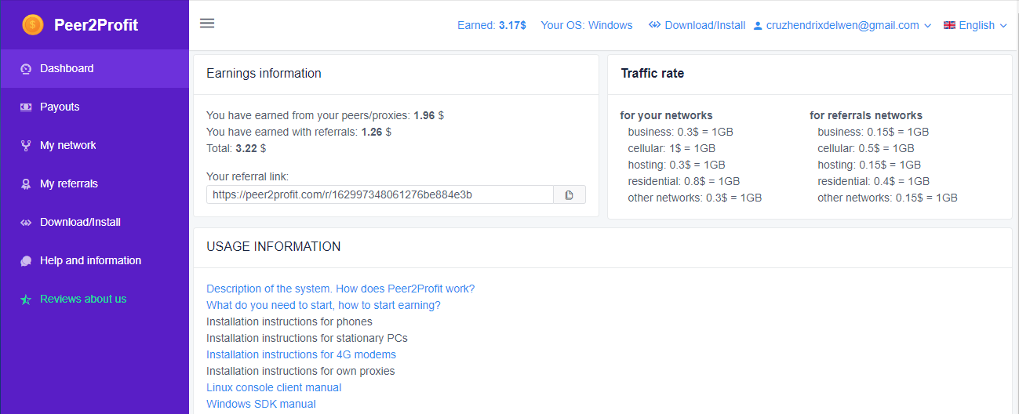Image resolution: width=1019 pixels, height=414 pixels.
Task: Click peers/proxies earnings 1.96 $ line
Action: [x=326, y=115]
